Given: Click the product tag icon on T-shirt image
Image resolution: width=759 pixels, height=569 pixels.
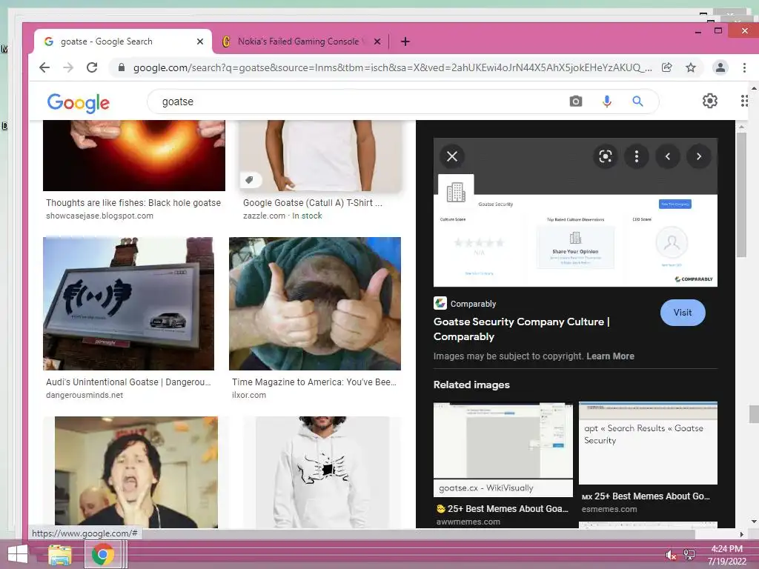Looking at the screenshot, I should (x=249, y=180).
